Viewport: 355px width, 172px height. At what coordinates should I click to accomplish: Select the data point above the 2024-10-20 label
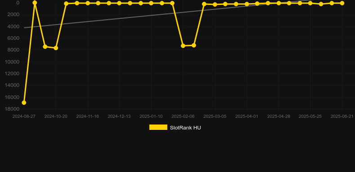pyautogui.click(x=56, y=48)
